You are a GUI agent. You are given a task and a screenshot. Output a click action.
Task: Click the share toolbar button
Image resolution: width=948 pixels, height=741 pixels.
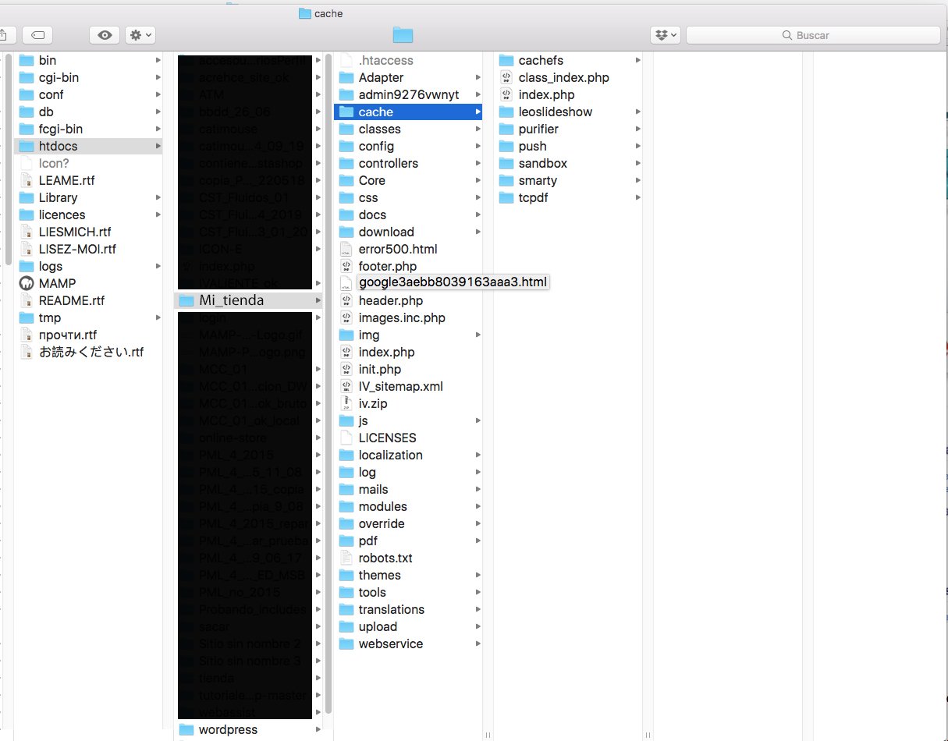tap(4, 35)
